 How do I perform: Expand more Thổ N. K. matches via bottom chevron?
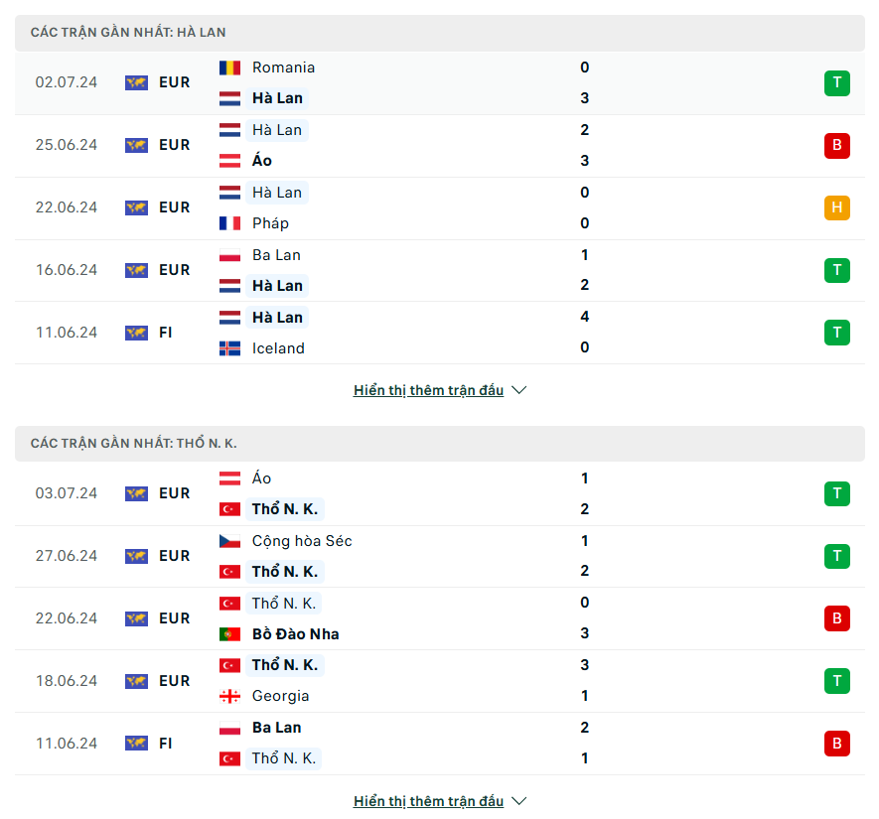pos(519,801)
